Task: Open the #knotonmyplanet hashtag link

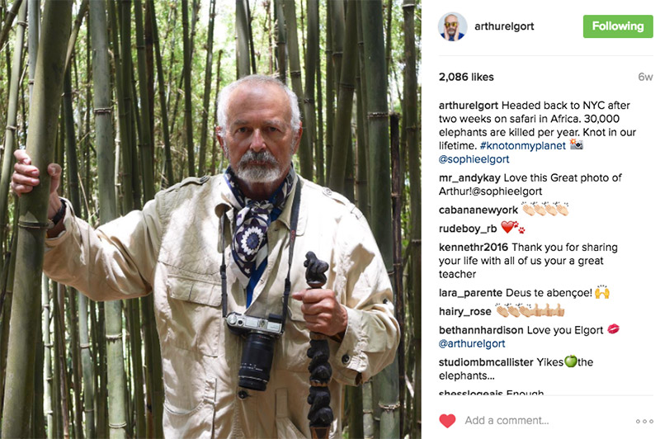Action: [523, 146]
